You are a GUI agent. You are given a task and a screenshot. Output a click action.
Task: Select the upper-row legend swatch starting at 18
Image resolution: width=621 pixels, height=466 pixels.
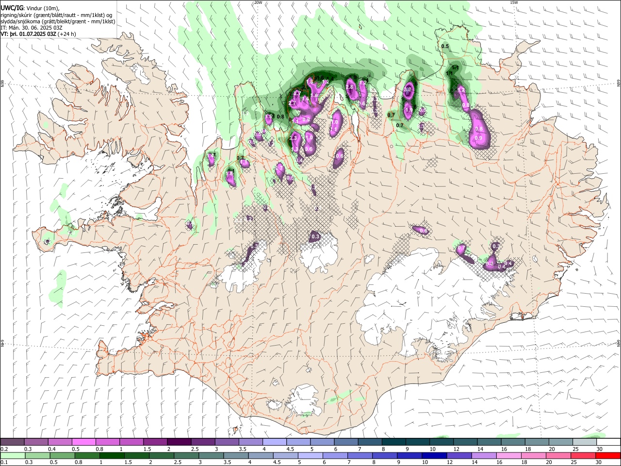pos(538,442)
